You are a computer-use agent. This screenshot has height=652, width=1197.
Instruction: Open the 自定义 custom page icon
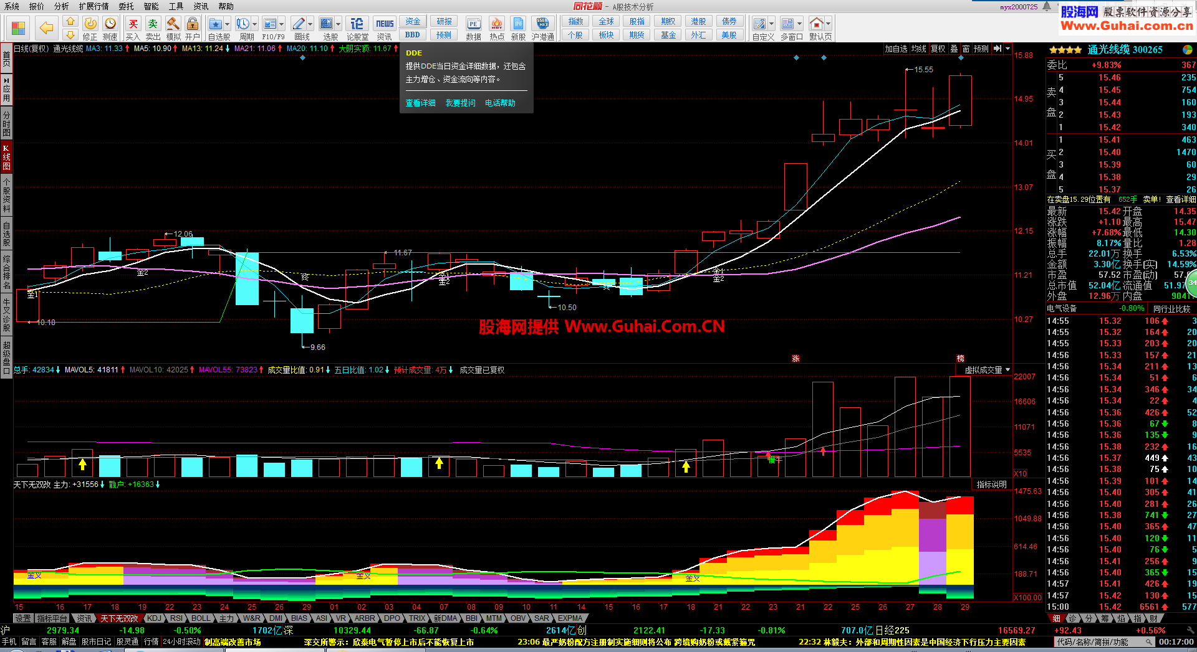[x=759, y=24]
